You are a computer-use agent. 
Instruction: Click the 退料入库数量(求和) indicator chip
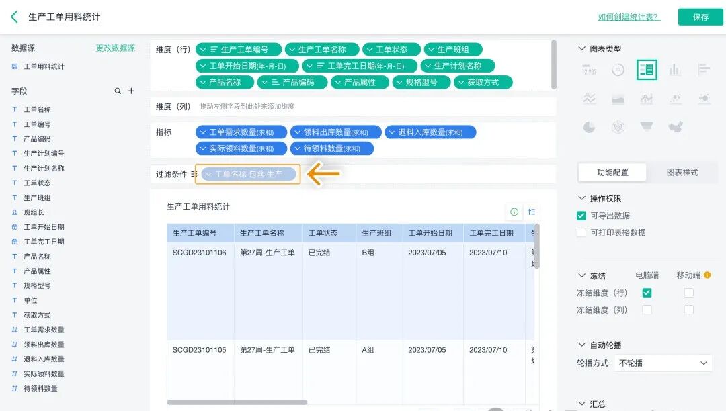click(430, 132)
